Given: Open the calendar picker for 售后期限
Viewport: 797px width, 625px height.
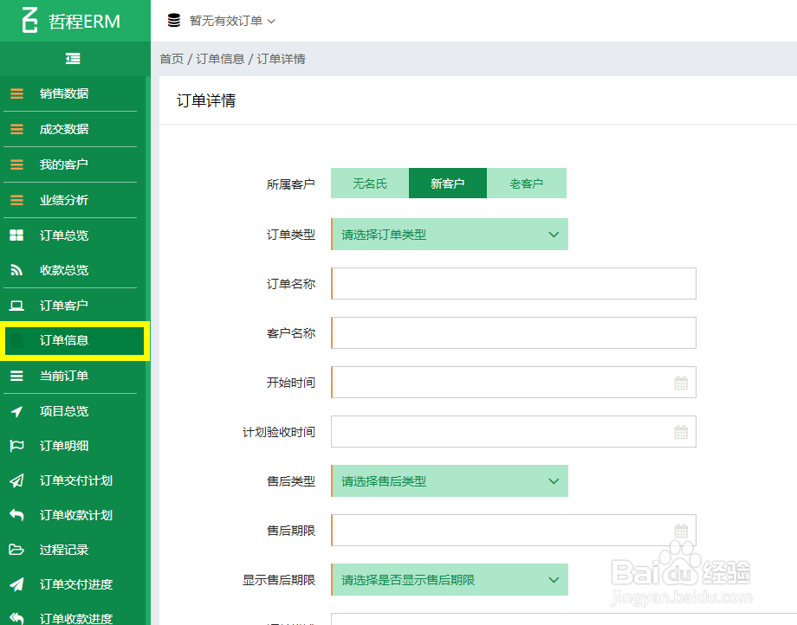Looking at the screenshot, I should click(682, 530).
